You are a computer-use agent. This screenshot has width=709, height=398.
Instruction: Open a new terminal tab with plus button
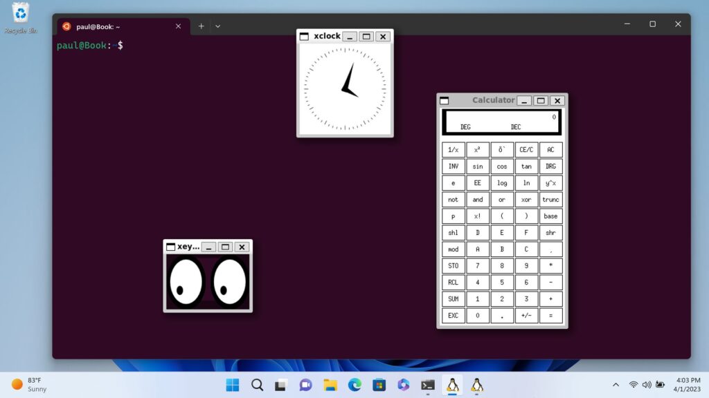coord(200,26)
